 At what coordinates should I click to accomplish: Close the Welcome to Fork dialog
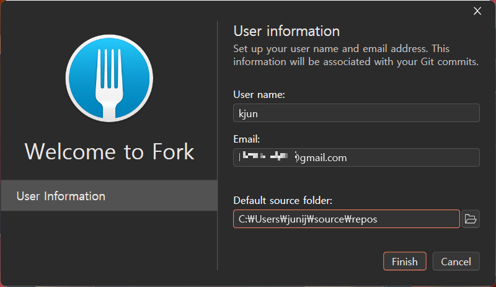pos(477,11)
